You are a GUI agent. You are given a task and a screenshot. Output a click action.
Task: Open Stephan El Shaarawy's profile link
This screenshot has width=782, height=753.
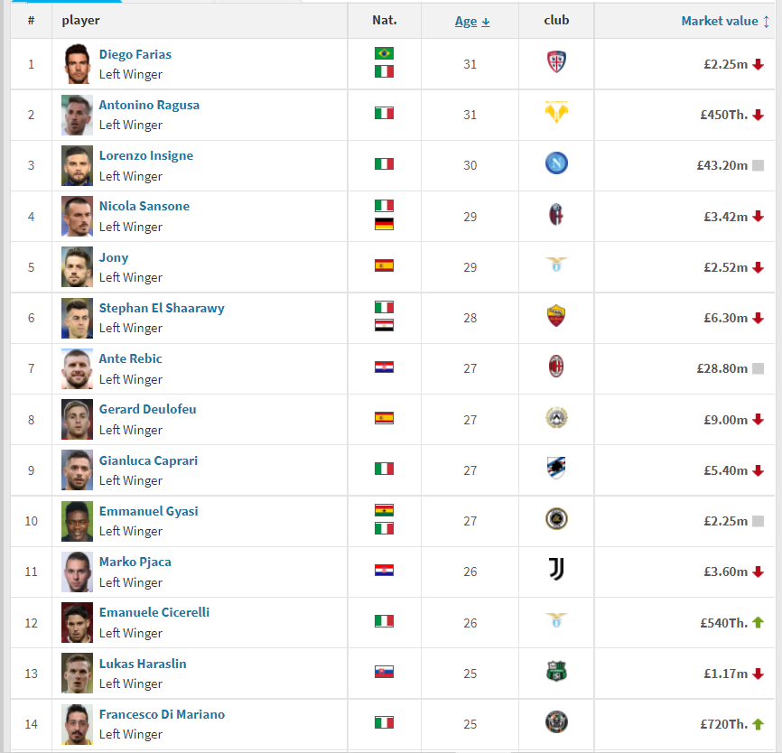tap(162, 308)
